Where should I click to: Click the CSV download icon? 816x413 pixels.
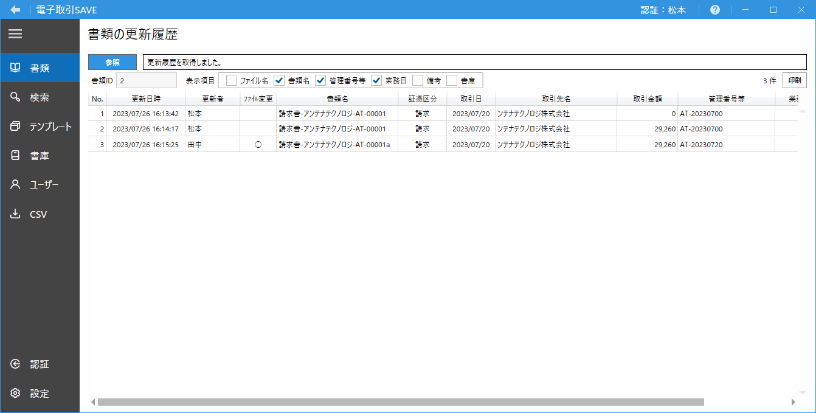(x=16, y=214)
